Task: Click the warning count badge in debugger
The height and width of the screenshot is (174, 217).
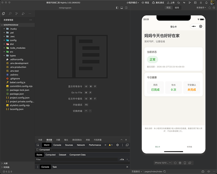Action: pyautogui.click(x=110, y=145)
